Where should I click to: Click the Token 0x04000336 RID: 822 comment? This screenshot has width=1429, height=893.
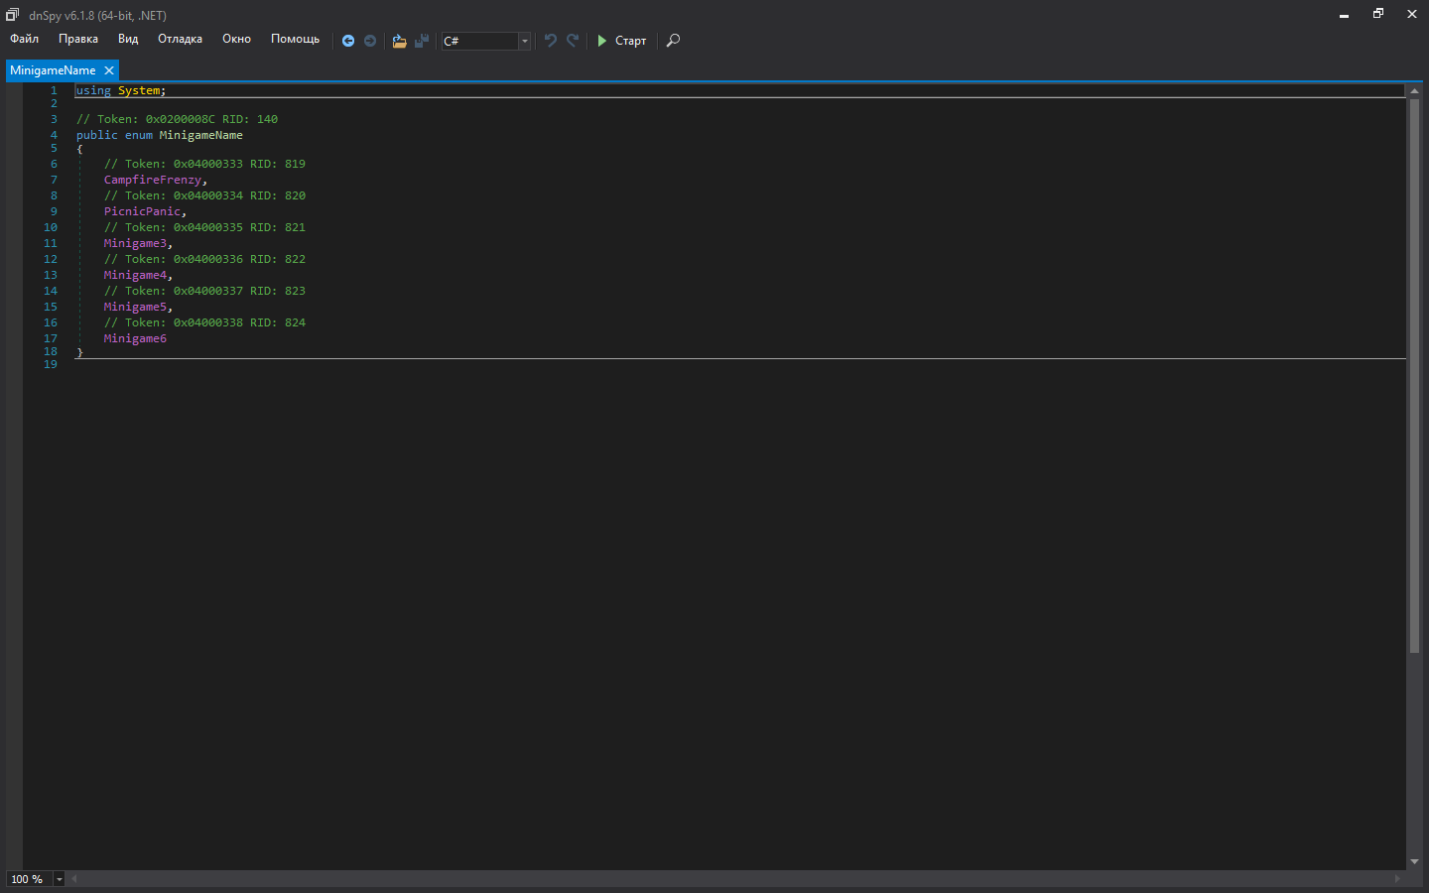tap(204, 259)
